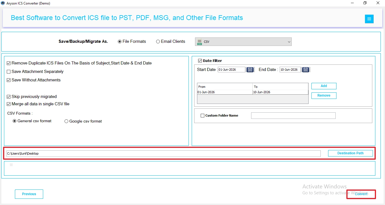Image resolution: width=385 pixels, height=205 pixels.
Task: Click the Convert button
Action: pyautogui.click(x=361, y=194)
